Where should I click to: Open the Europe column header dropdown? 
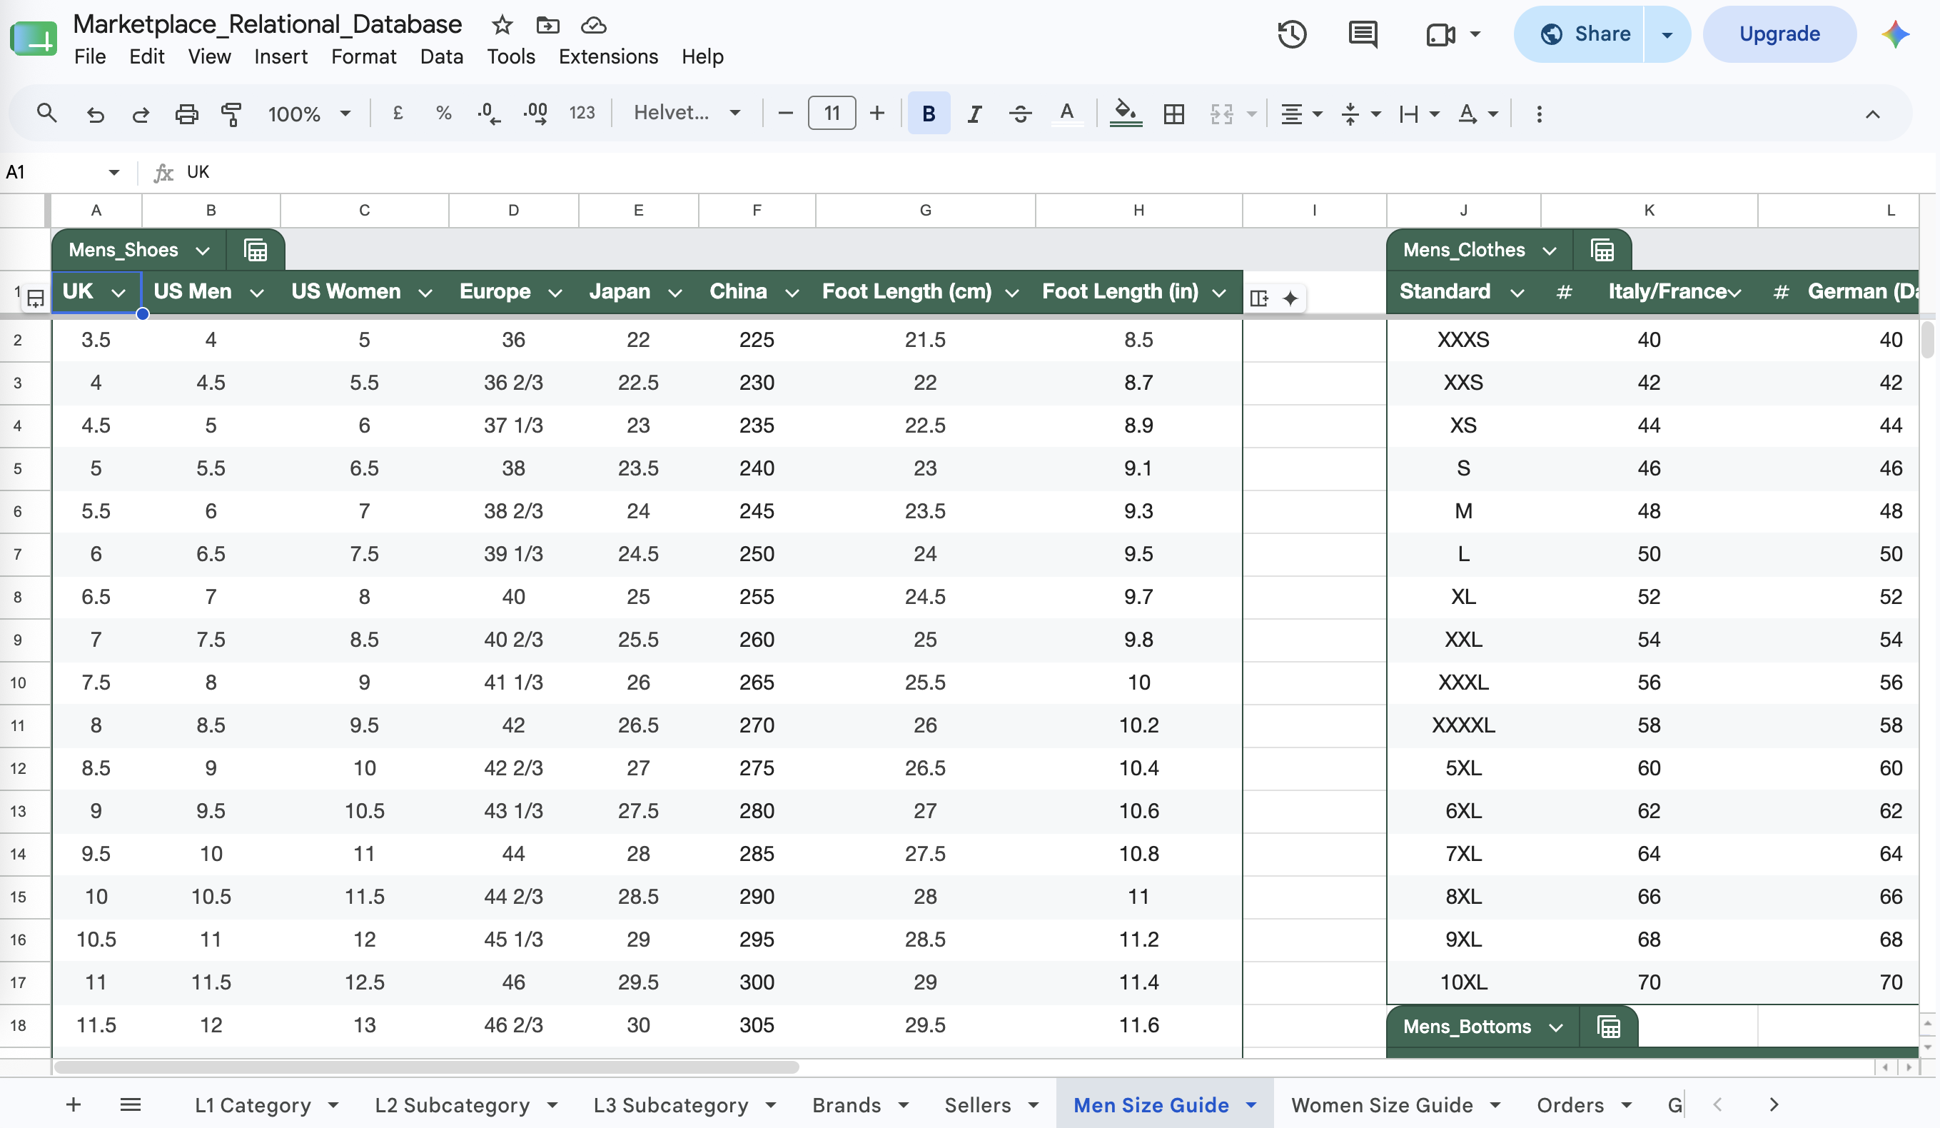point(555,293)
